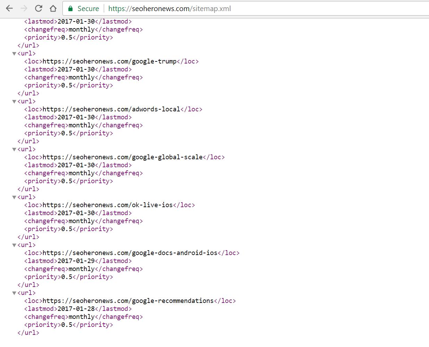Screen dimensions: 429x347
Task: Click the lastmod date 2017-01-29
Action: (76, 261)
